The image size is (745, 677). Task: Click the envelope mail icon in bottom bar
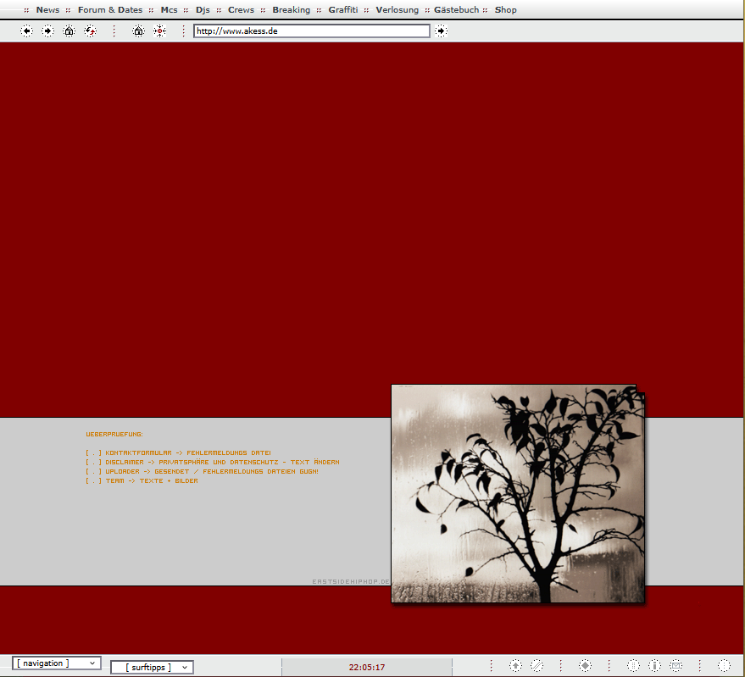(x=676, y=666)
